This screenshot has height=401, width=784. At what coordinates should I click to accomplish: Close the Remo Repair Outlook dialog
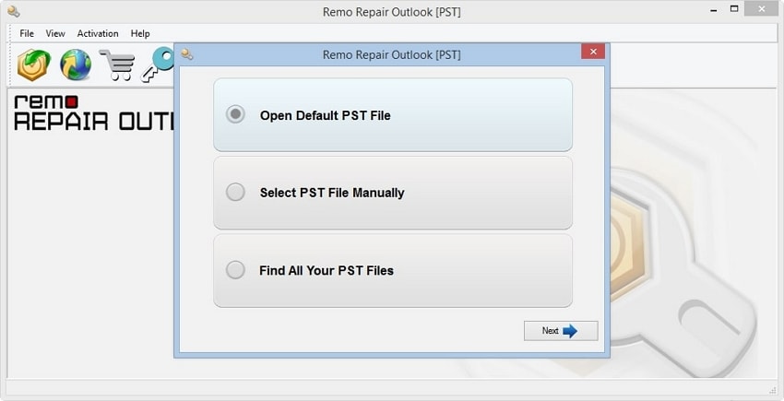click(593, 53)
